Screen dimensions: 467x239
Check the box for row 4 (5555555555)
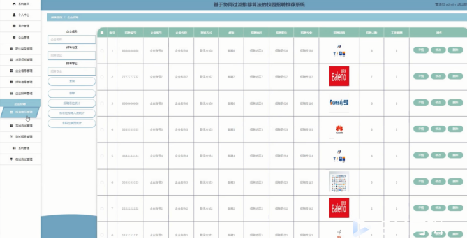click(102, 130)
